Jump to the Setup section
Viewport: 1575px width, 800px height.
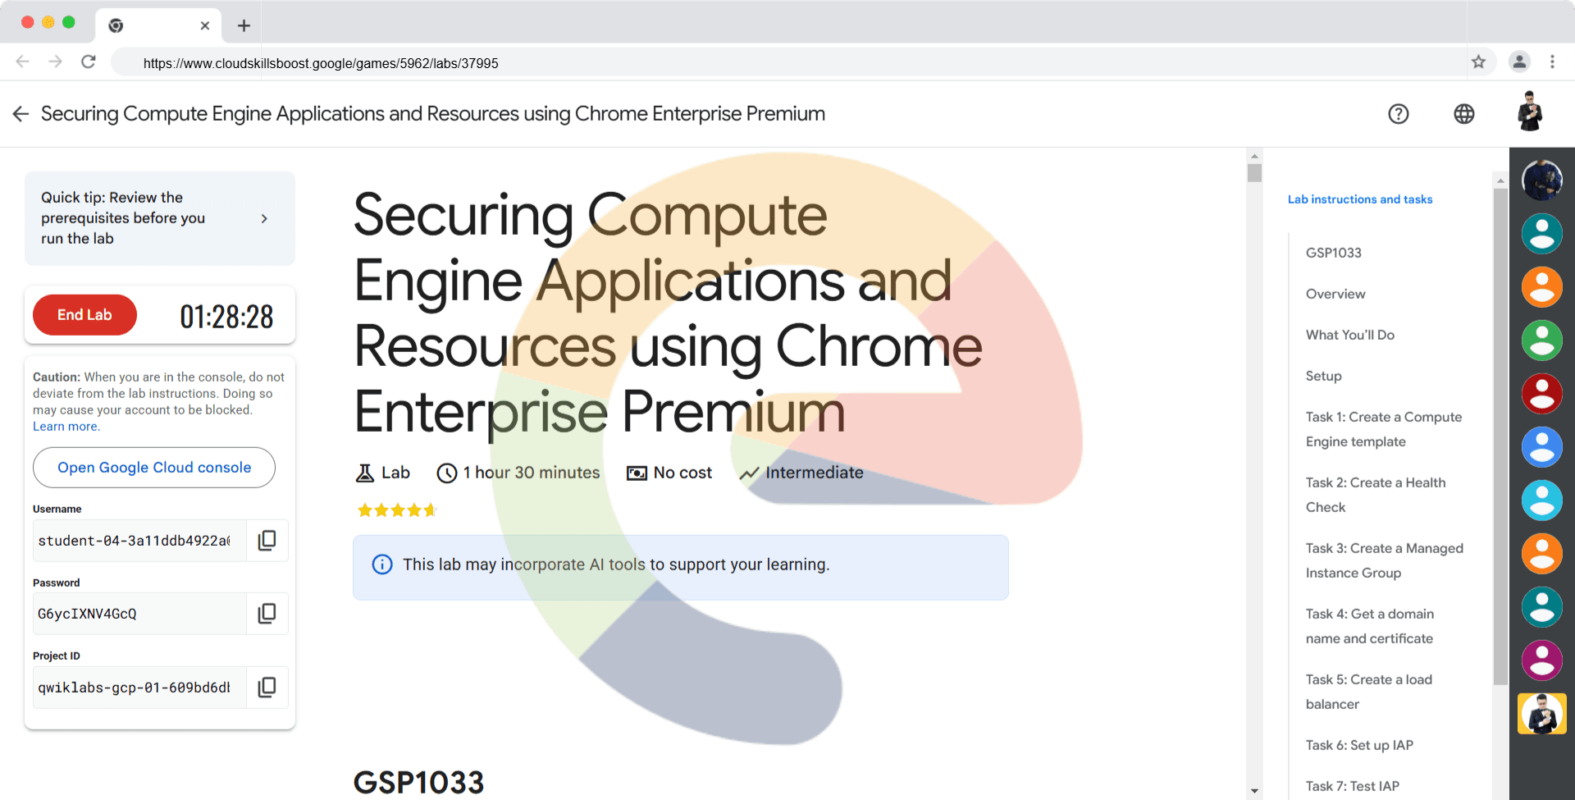pyautogui.click(x=1324, y=376)
